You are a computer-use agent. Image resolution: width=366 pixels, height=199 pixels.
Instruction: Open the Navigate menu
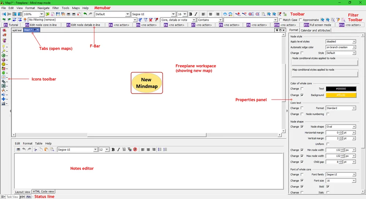coord(44,8)
